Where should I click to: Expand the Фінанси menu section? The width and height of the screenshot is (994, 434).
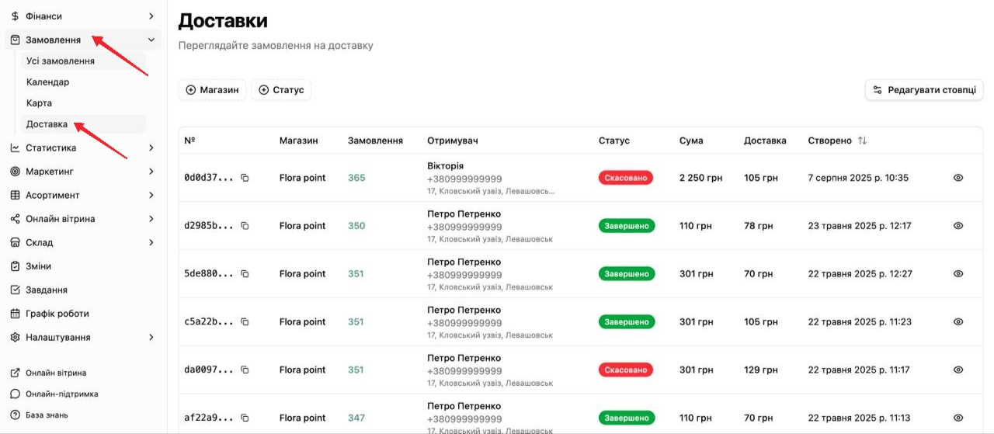click(151, 16)
